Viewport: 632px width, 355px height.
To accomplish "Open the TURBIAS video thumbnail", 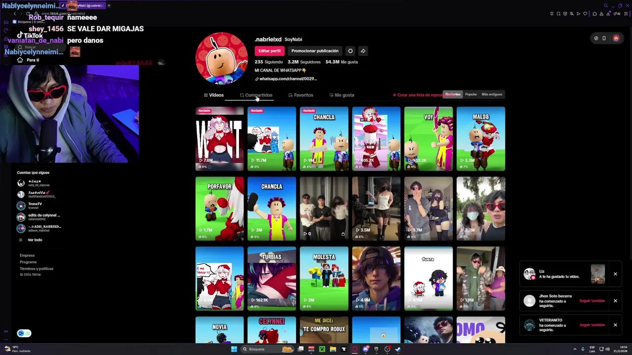I will coord(272,279).
